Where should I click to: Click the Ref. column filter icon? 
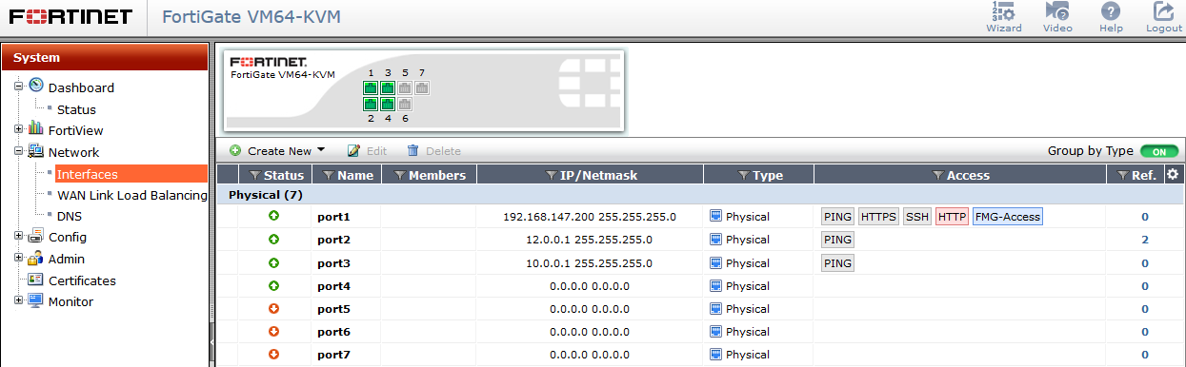[1122, 176]
